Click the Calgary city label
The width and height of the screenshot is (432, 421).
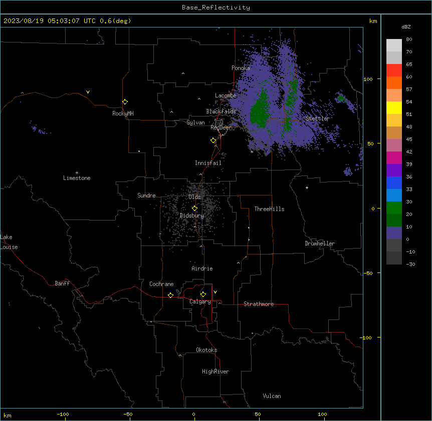200,301
